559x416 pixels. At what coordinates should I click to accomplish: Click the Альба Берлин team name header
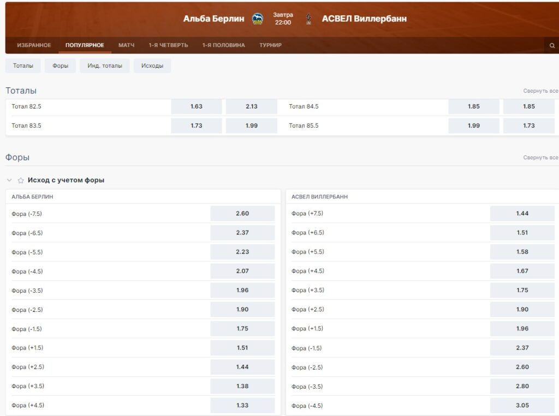(213, 19)
